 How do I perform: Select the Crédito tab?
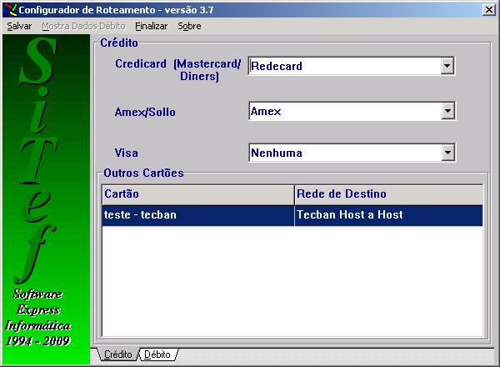[117, 354]
